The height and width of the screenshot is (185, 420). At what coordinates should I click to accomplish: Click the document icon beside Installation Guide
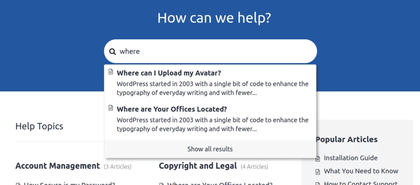[x=317, y=158]
